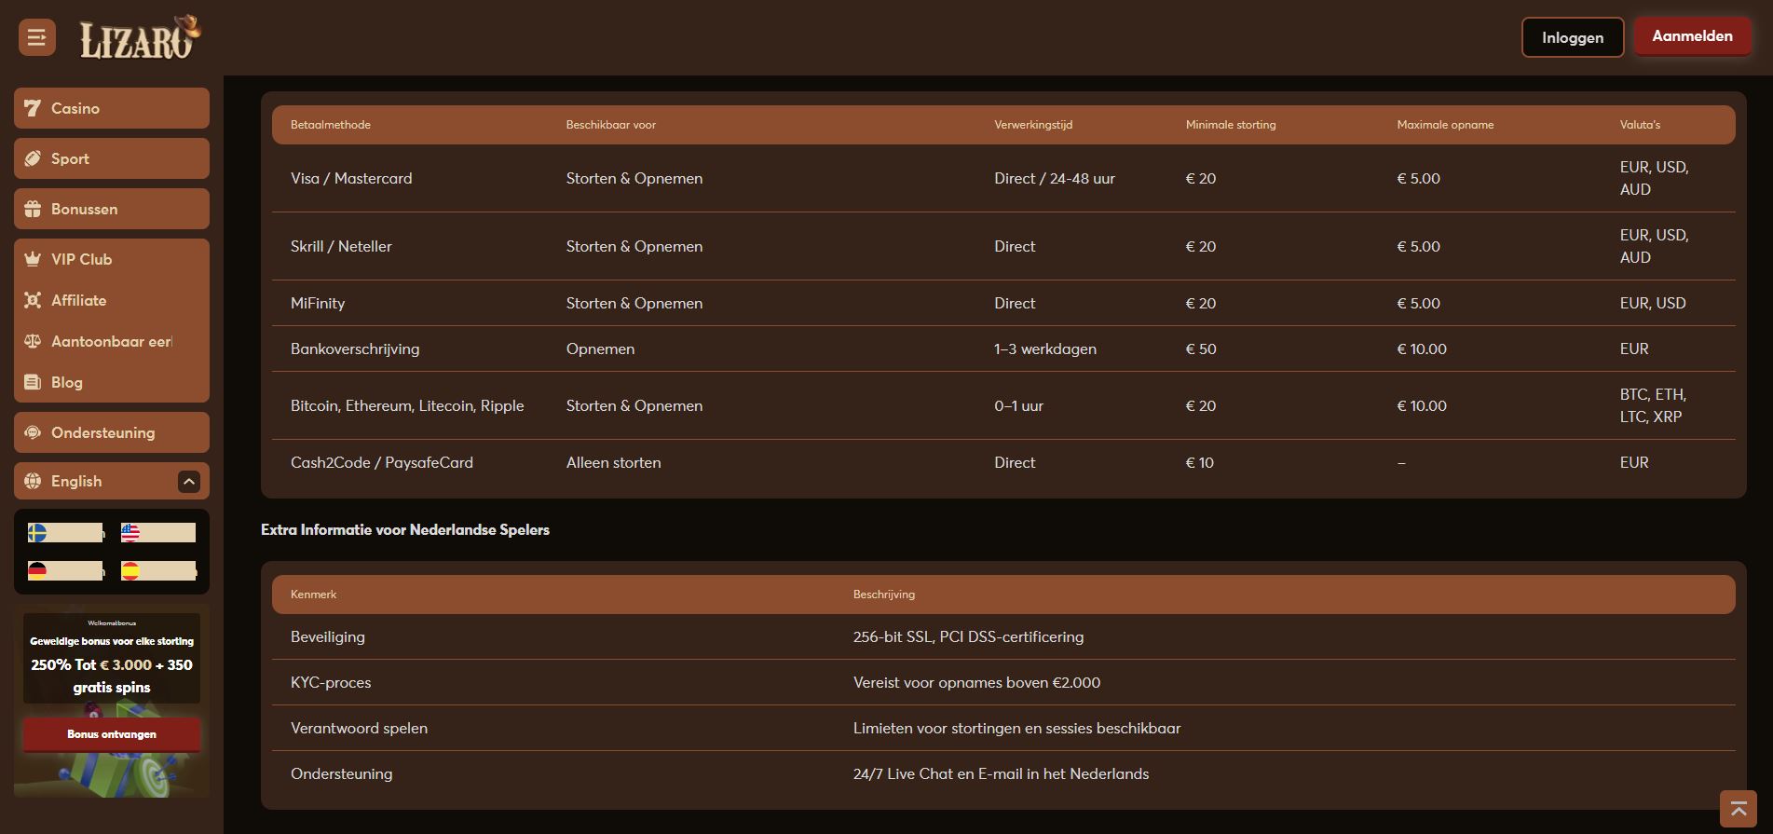Click the Visa / Mastercard cell
This screenshot has height=834, width=1773.
(x=351, y=178)
